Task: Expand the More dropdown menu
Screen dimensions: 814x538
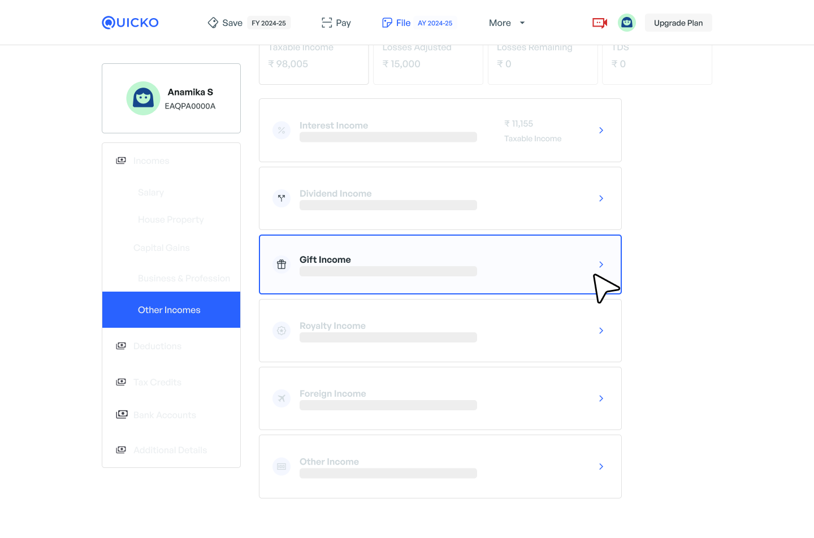Action: [x=506, y=23]
